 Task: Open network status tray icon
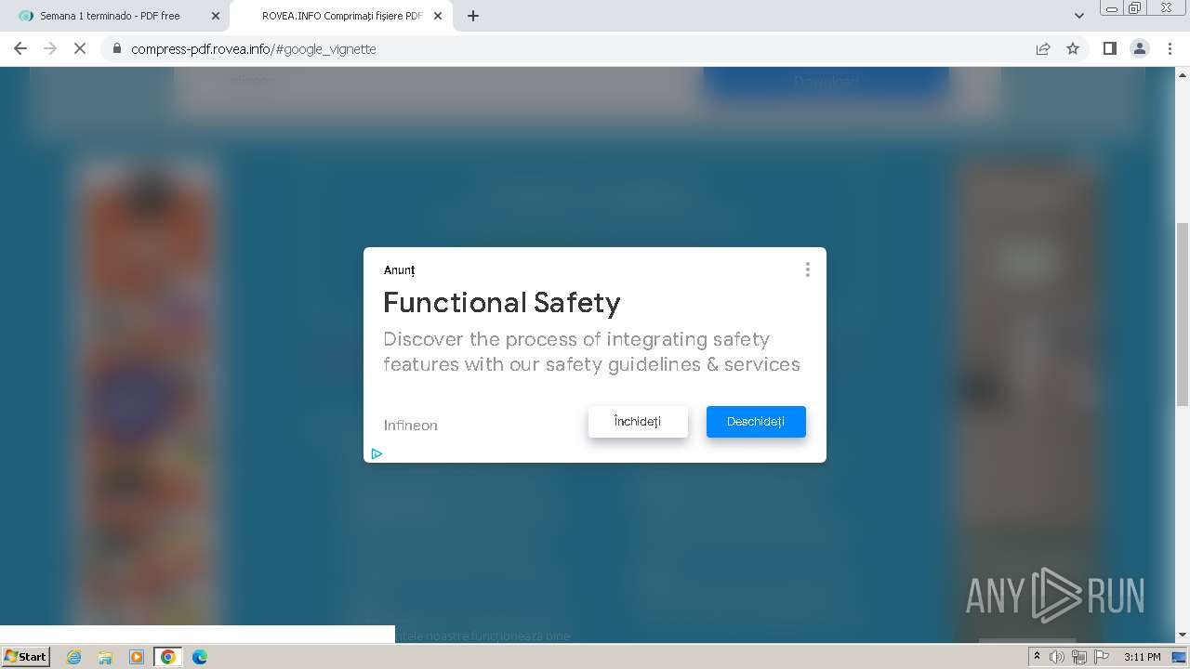(1079, 657)
